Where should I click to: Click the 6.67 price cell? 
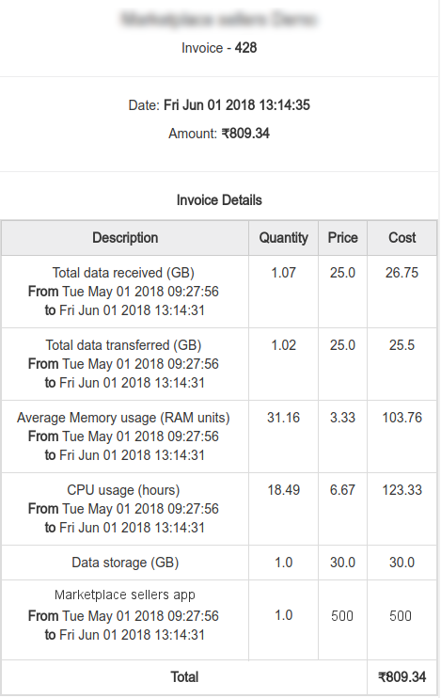342,490
